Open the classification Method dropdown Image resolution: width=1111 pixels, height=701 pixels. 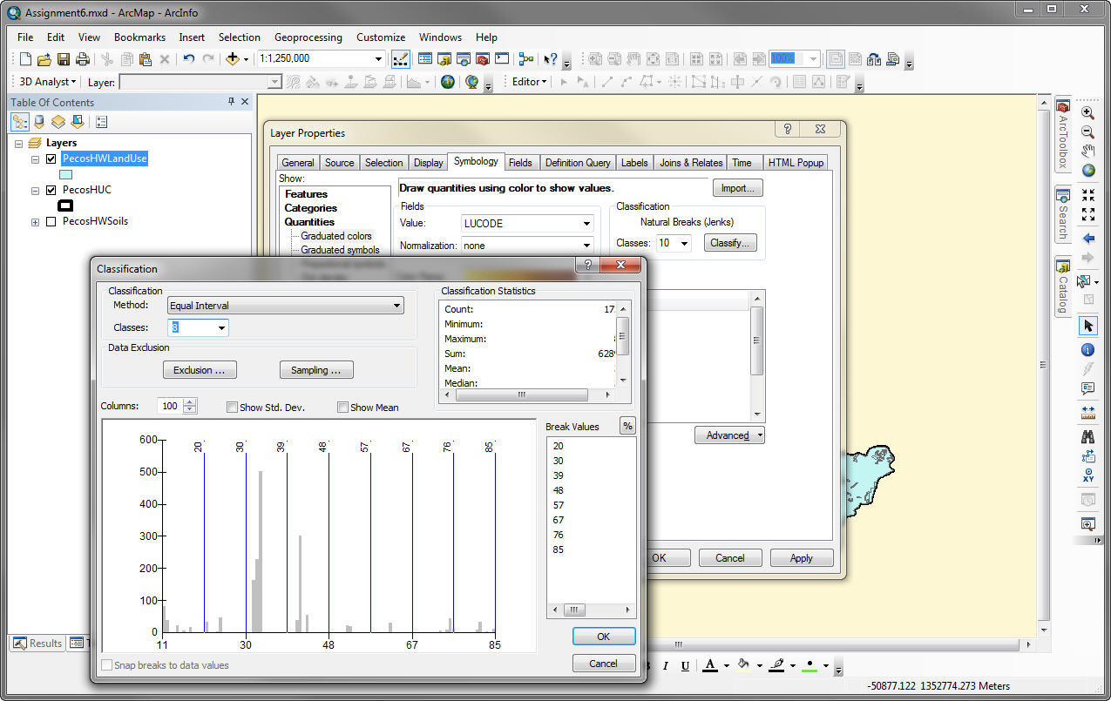[396, 306]
